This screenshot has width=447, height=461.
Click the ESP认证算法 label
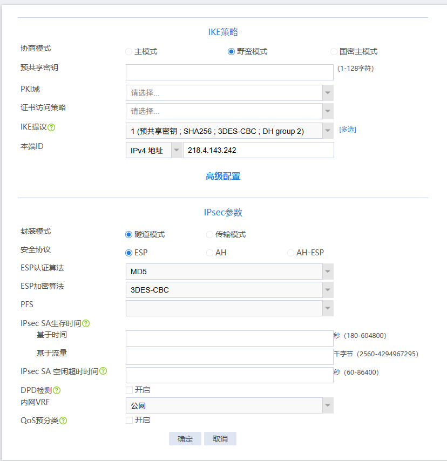coord(42,268)
